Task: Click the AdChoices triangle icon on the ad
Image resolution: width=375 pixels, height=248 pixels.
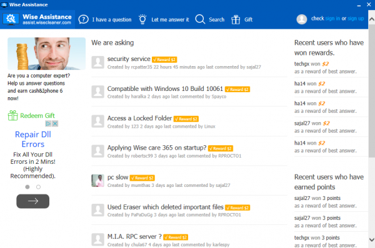Action: 48,123
